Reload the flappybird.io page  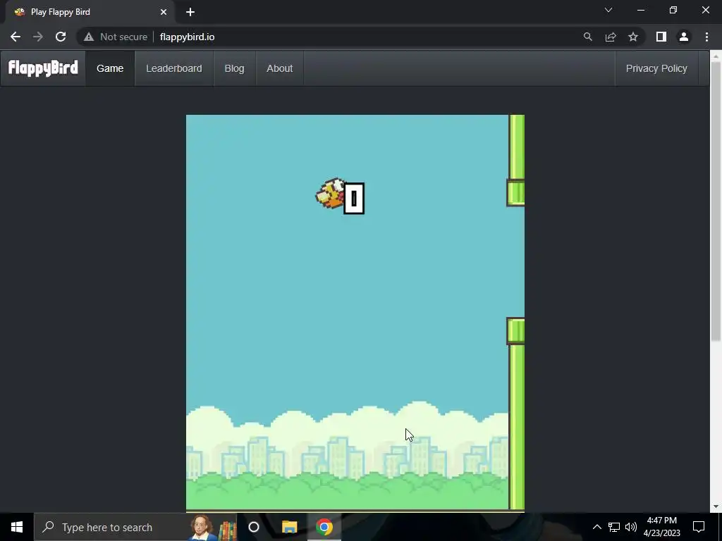(61, 37)
